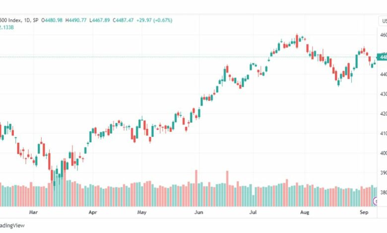Click the May label on time axis
The width and height of the screenshot is (387, 233).
[142, 212]
